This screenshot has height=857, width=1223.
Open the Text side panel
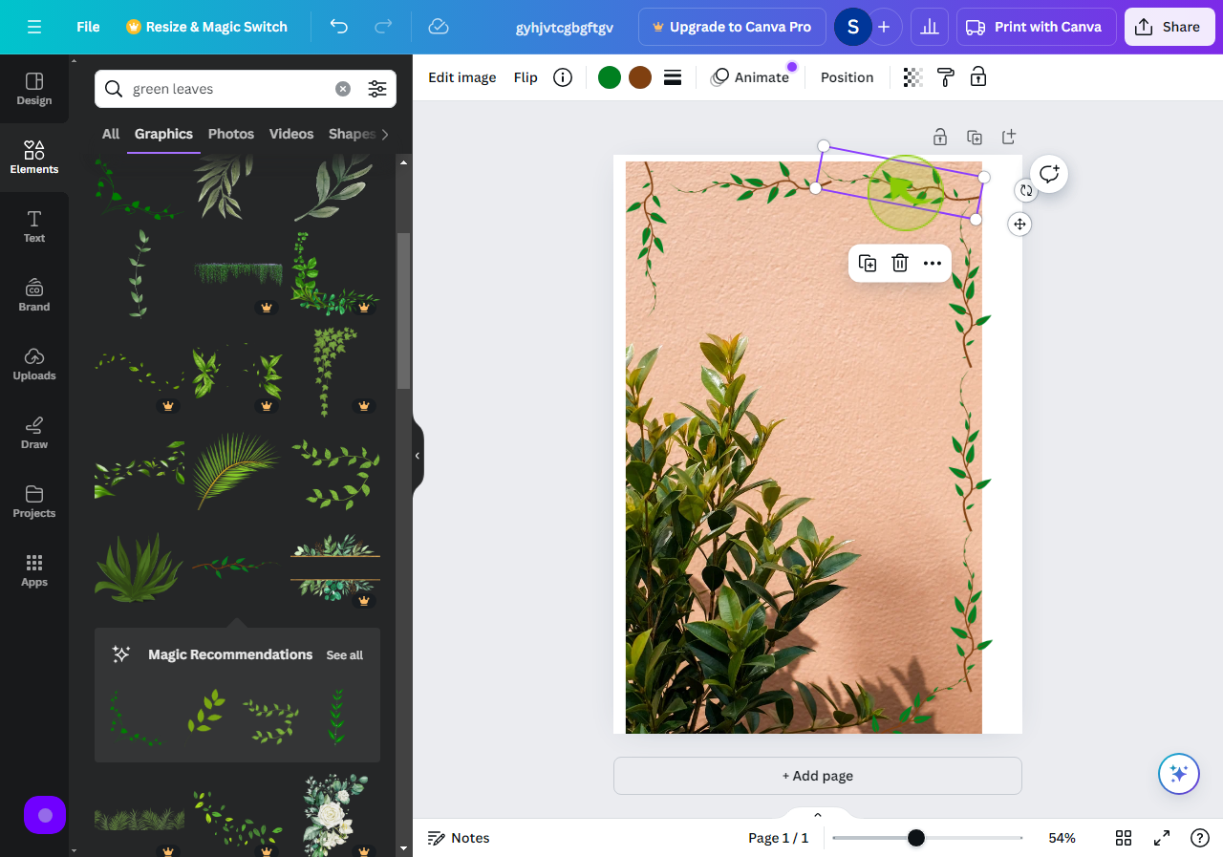click(34, 226)
